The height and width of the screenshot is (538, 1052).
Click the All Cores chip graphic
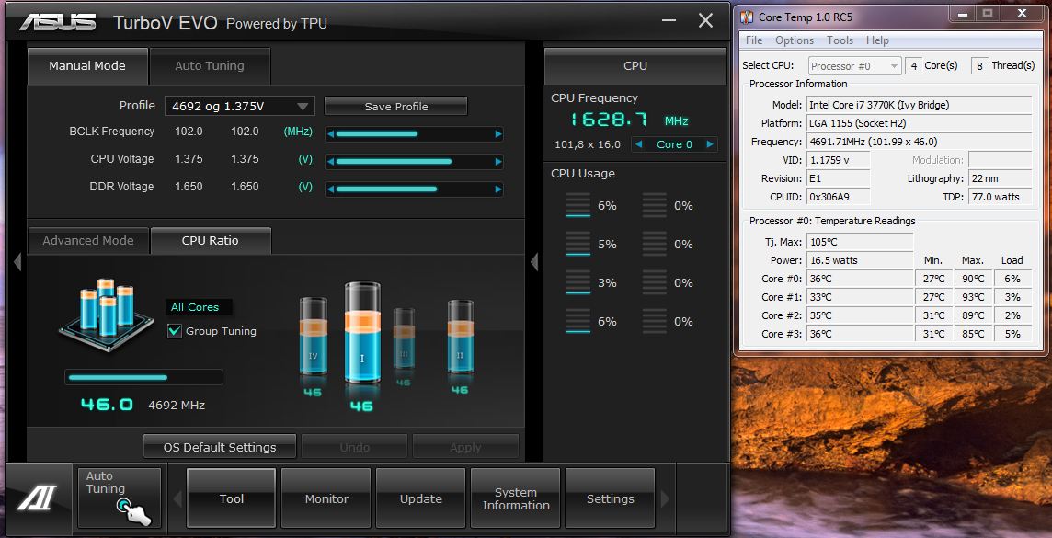105,314
